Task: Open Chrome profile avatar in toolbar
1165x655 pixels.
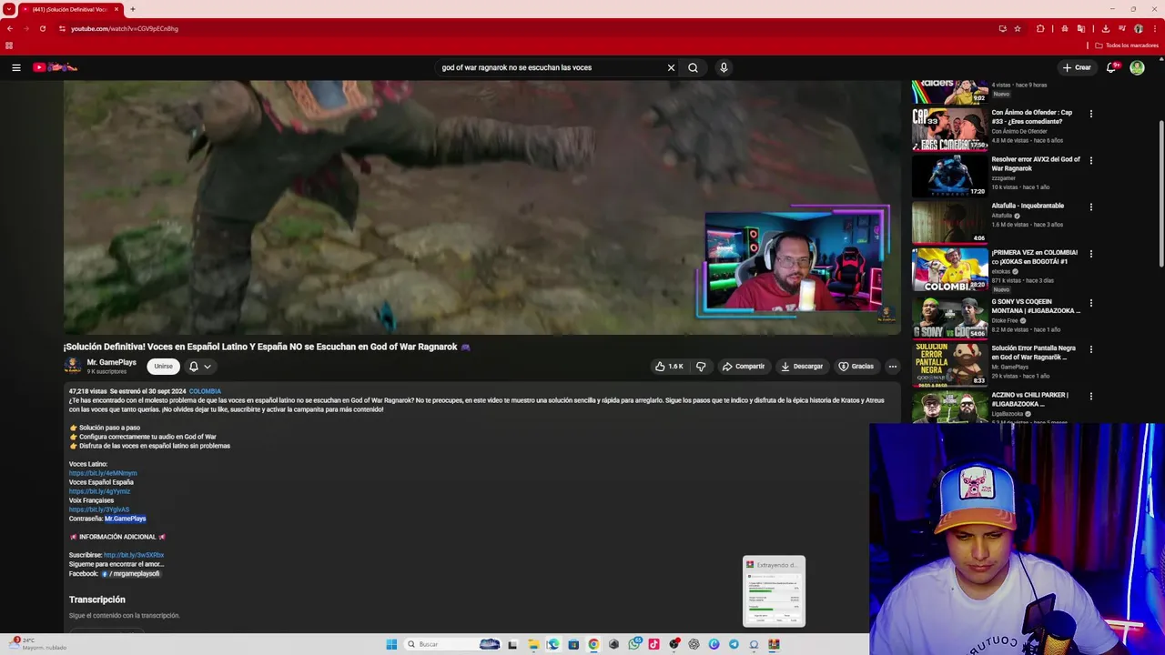Action: pos(1139,28)
